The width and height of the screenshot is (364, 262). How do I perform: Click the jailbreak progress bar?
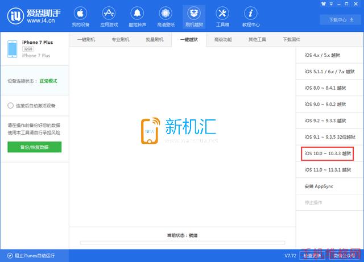point(183,243)
